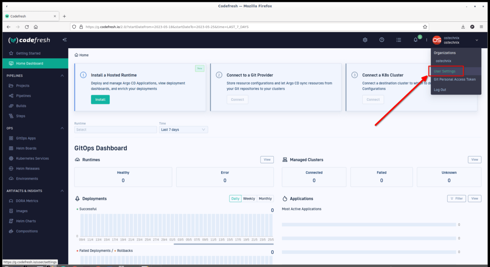490x267 pixels.
Task: Switch deployments chart to Monthly
Action: coord(266,199)
